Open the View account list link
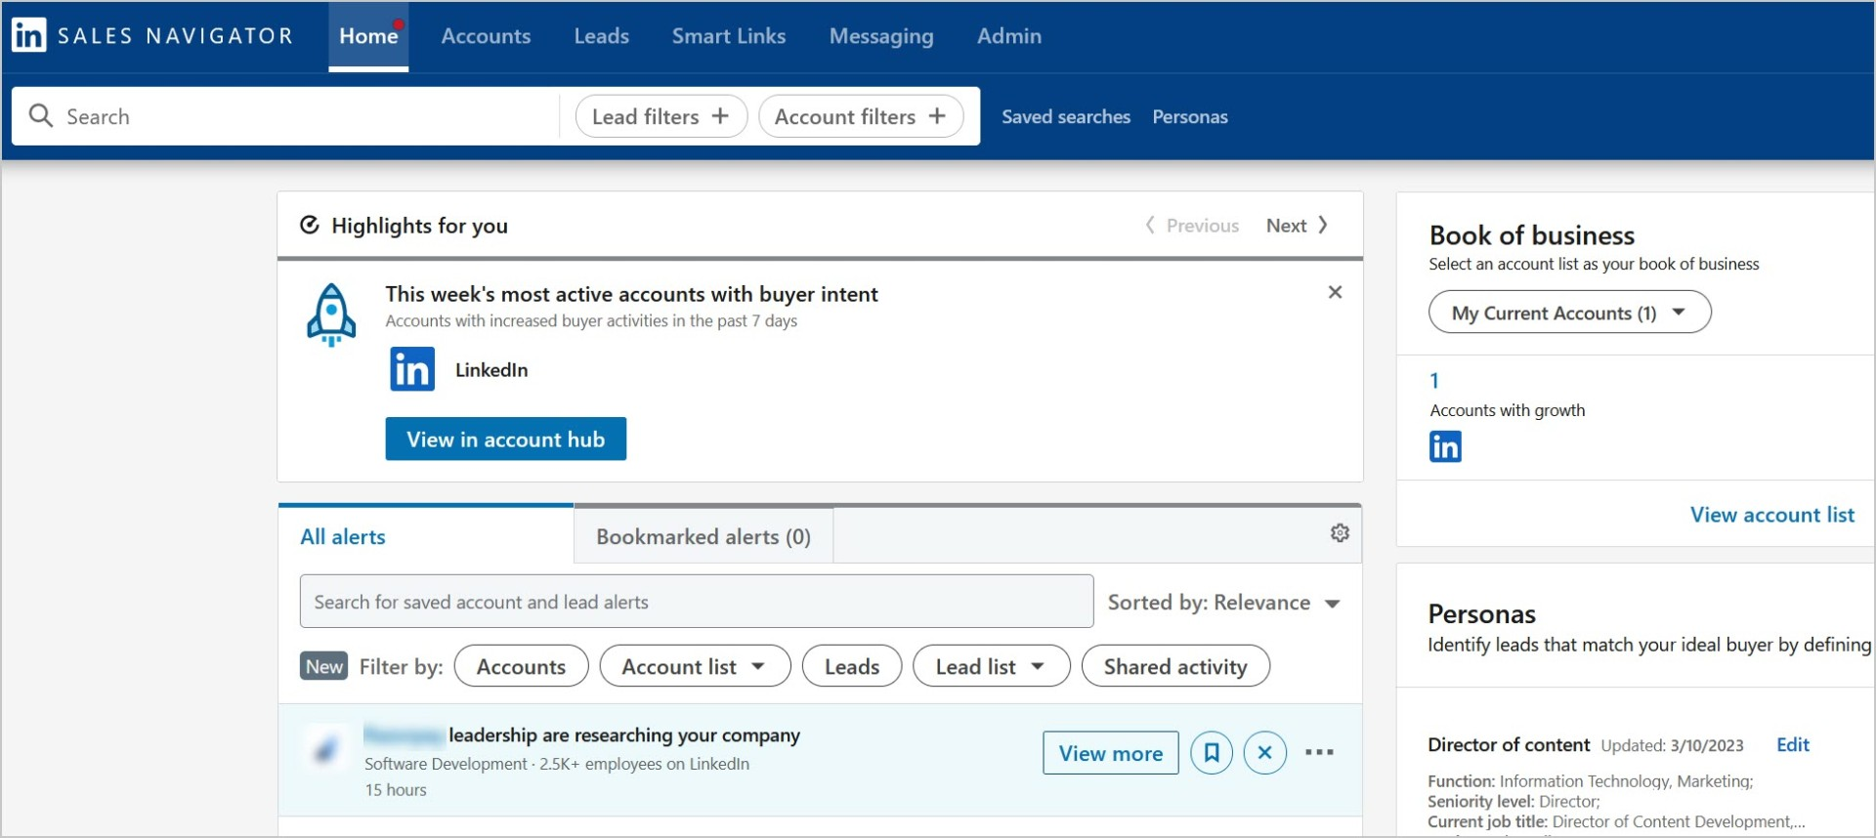The height and width of the screenshot is (838, 1876). (1772, 515)
